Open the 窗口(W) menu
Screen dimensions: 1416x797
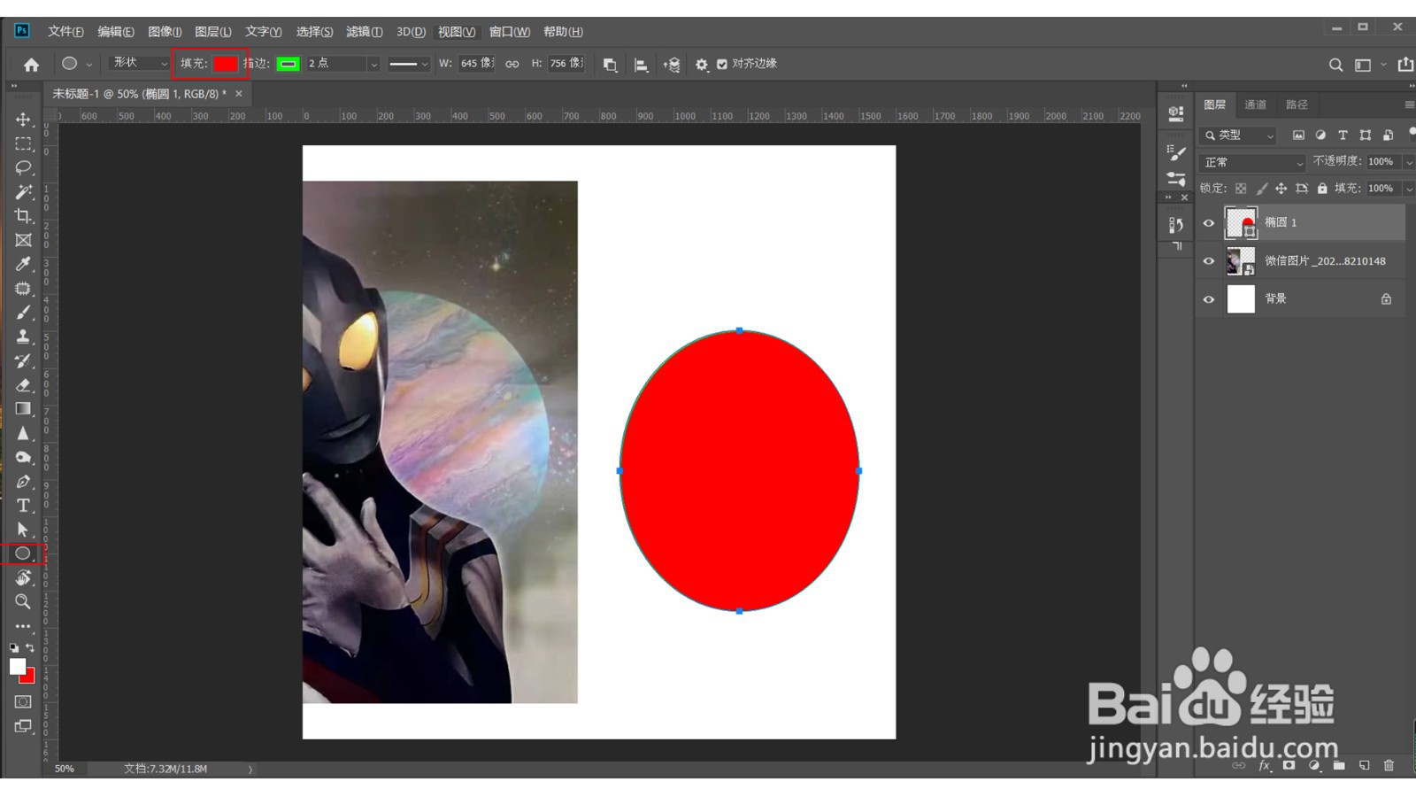(x=510, y=32)
